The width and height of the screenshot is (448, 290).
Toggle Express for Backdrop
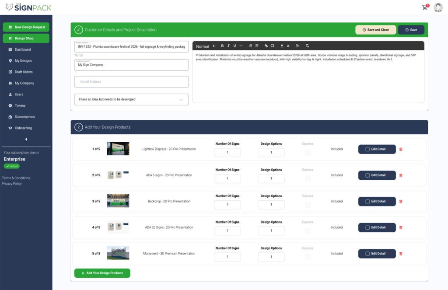pos(308,205)
